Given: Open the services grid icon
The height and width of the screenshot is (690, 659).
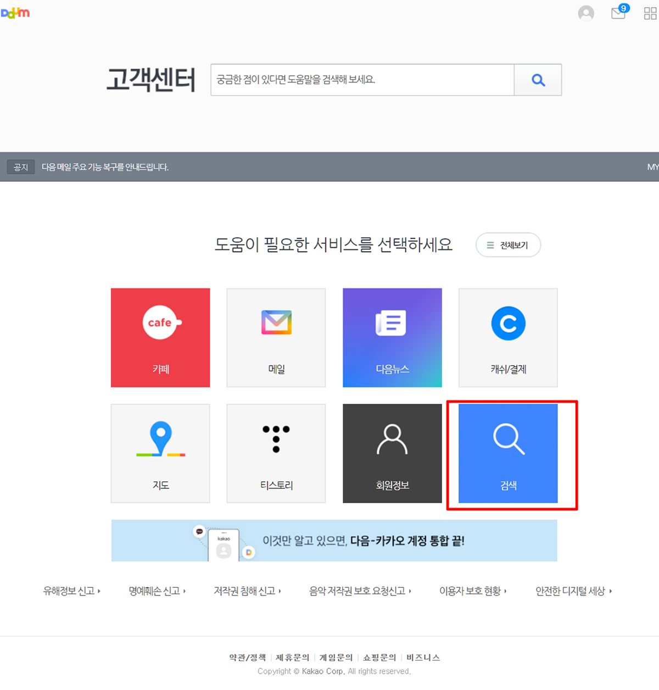Looking at the screenshot, I should coord(650,14).
